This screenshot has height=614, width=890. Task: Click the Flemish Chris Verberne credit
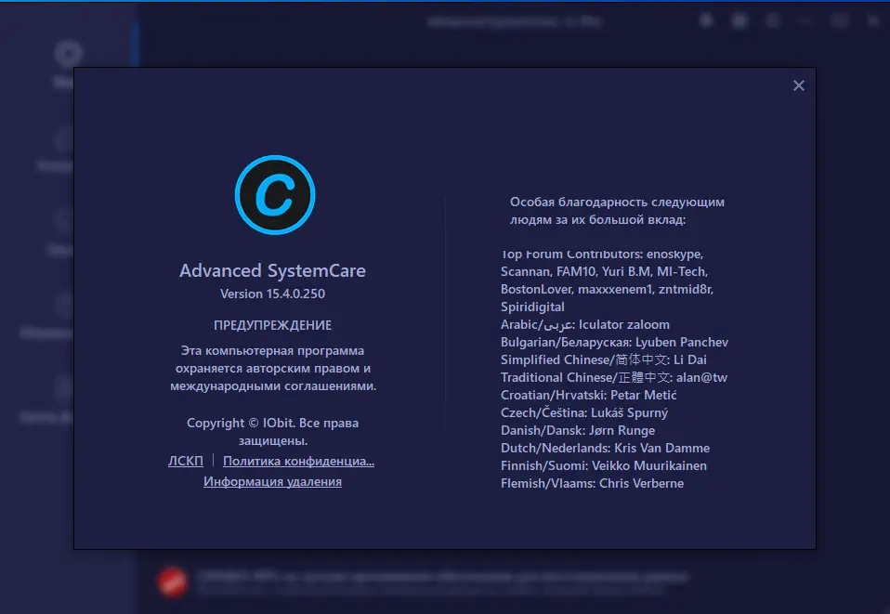592,483
